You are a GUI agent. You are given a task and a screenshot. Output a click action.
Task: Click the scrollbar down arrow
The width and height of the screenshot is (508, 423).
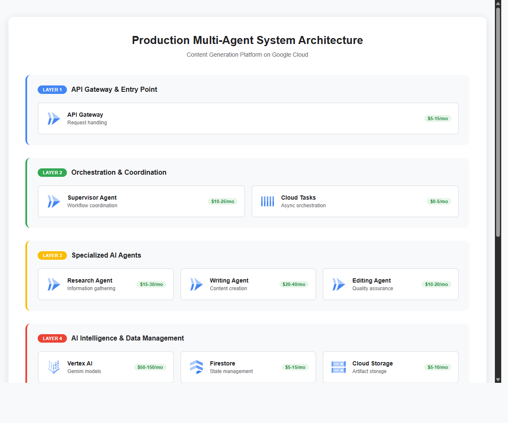497,379
